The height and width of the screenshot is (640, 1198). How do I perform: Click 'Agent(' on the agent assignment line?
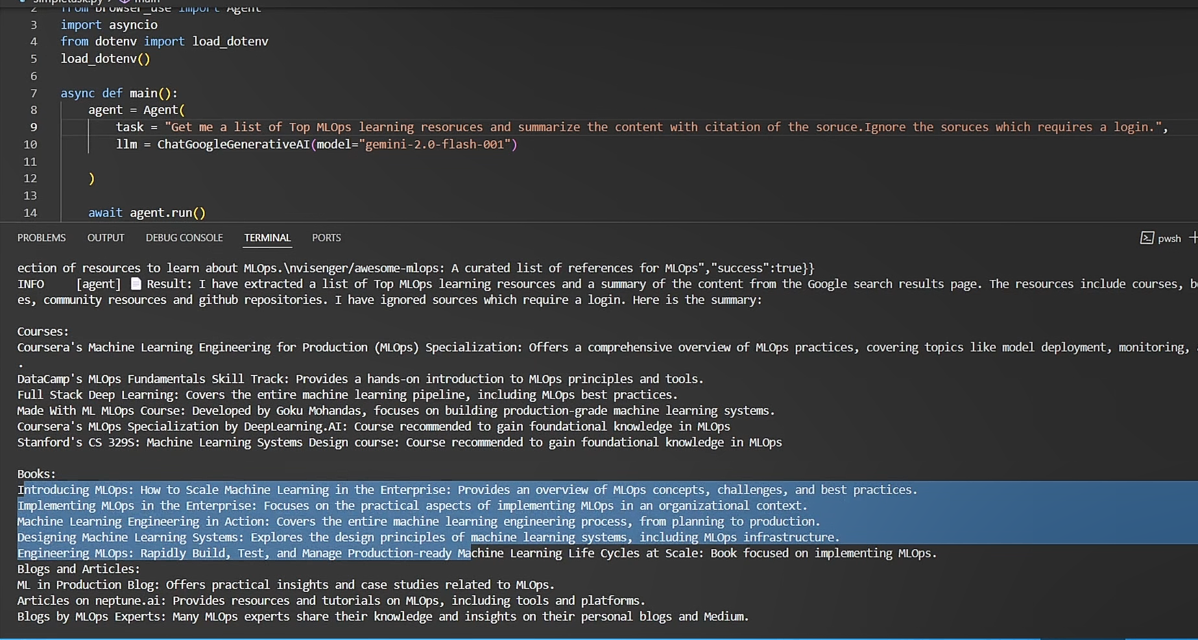pos(164,110)
